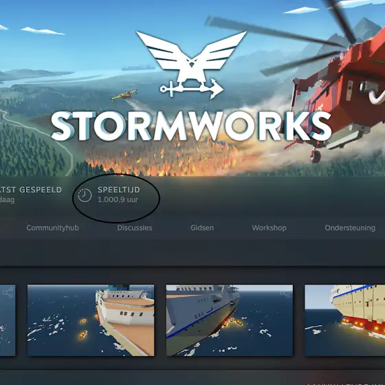Click the LAATST GESPEELD label
Image resolution: width=385 pixels, height=385 pixels.
tap(30, 190)
